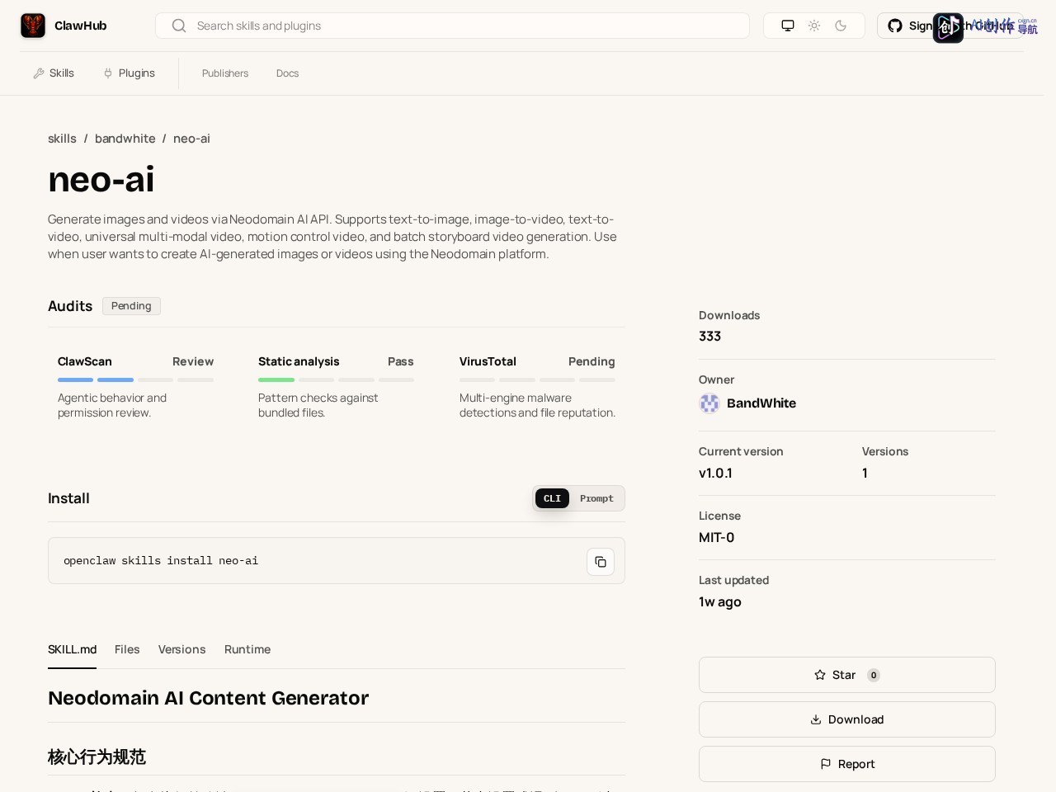The width and height of the screenshot is (1056, 792).
Task: Switch to dark theme moon icon
Action: 841,26
